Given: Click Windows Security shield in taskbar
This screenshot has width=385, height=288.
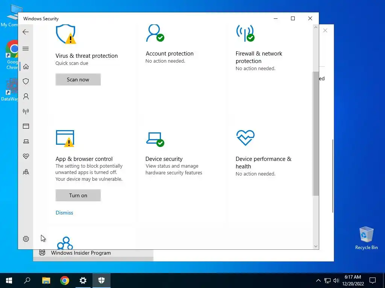Looking at the screenshot, I should [102, 280].
